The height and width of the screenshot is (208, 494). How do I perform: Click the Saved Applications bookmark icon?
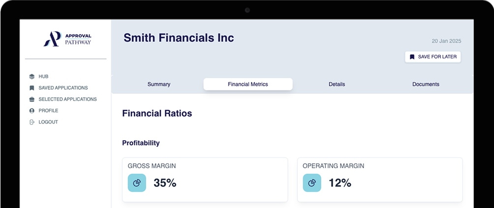pyautogui.click(x=31, y=88)
